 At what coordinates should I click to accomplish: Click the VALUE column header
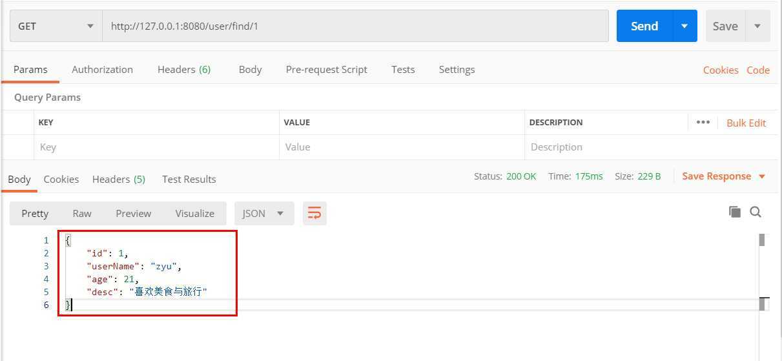tap(297, 123)
